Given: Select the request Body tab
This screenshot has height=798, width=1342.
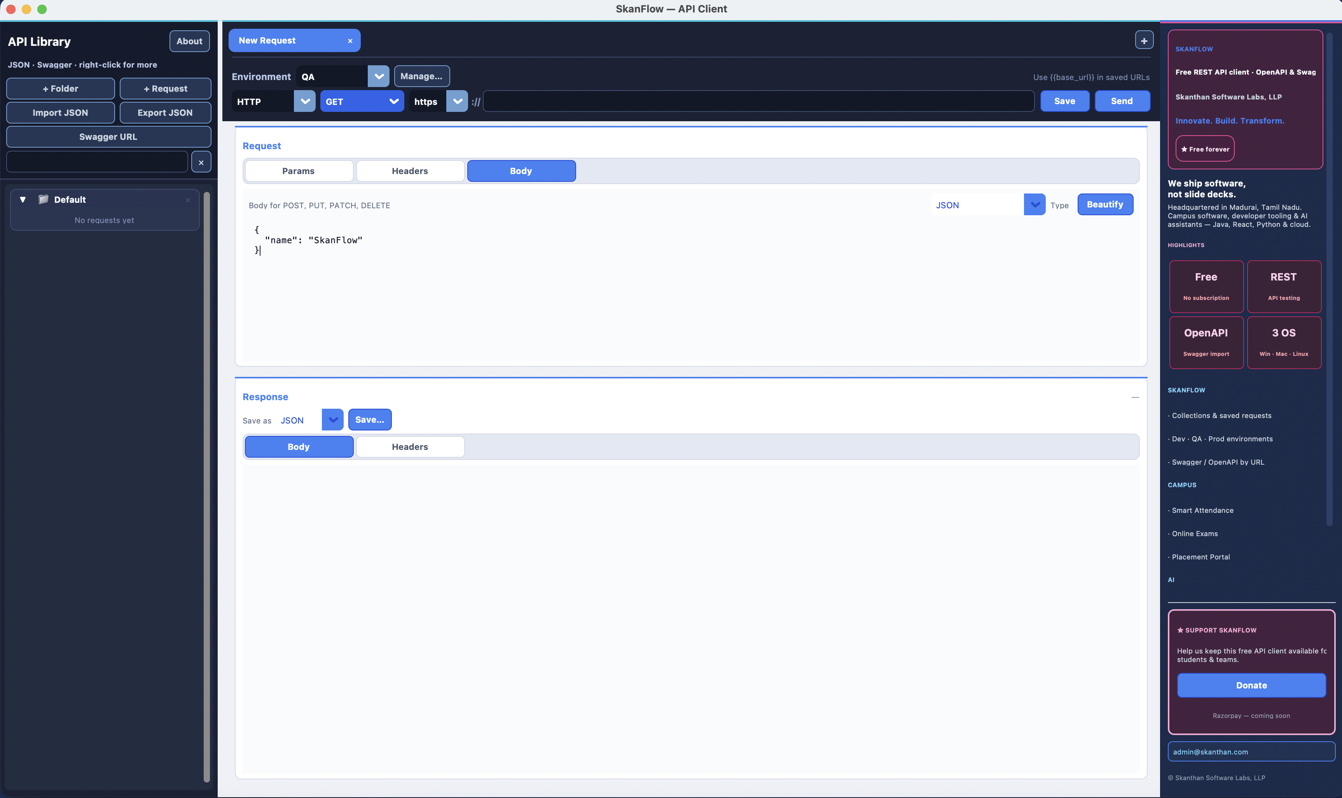Looking at the screenshot, I should 521,171.
